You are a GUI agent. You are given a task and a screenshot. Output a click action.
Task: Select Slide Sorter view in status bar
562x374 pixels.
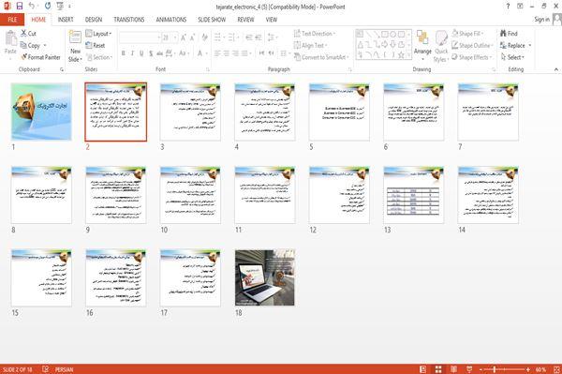438,369
